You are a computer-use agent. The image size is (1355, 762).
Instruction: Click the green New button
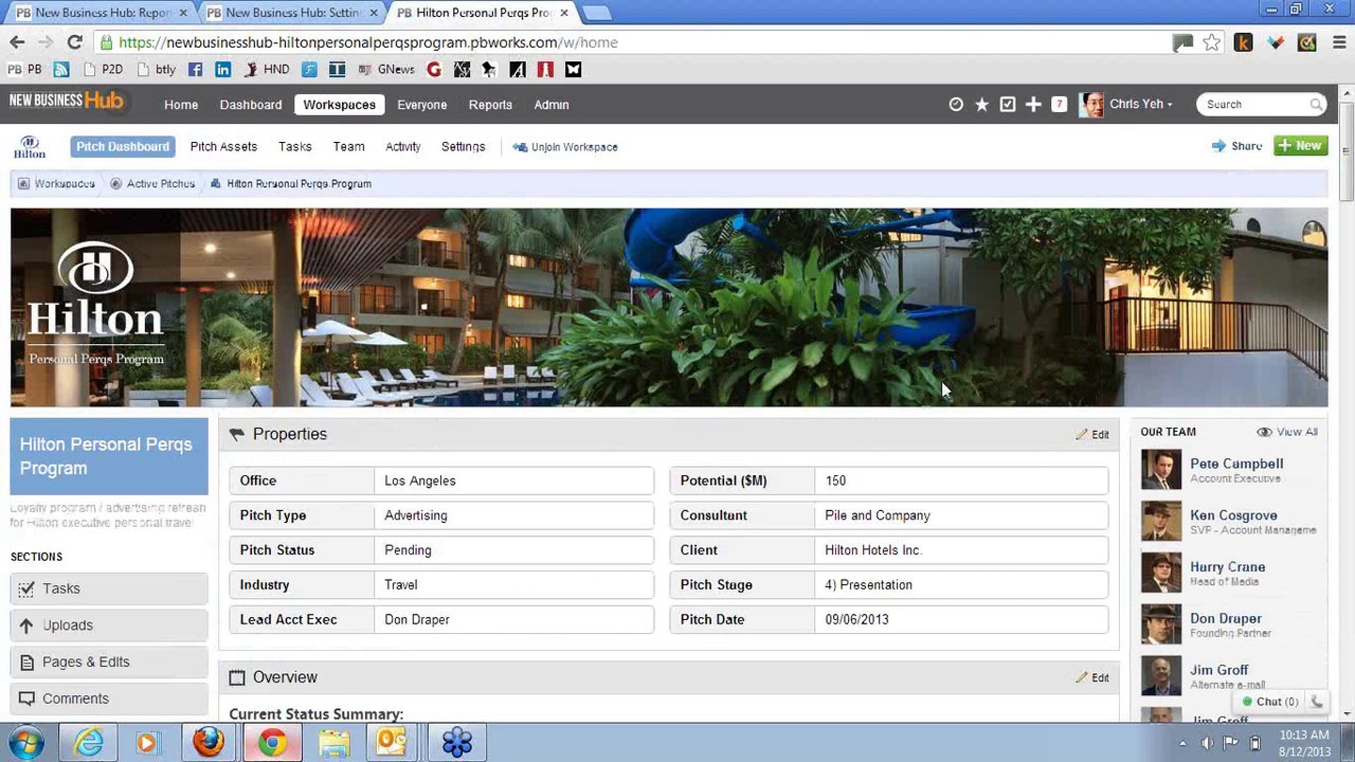1300,146
